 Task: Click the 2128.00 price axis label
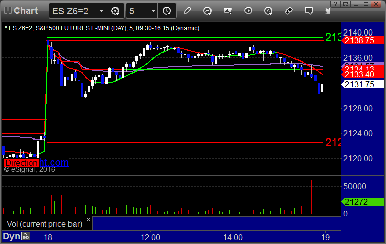pos(358,108)
